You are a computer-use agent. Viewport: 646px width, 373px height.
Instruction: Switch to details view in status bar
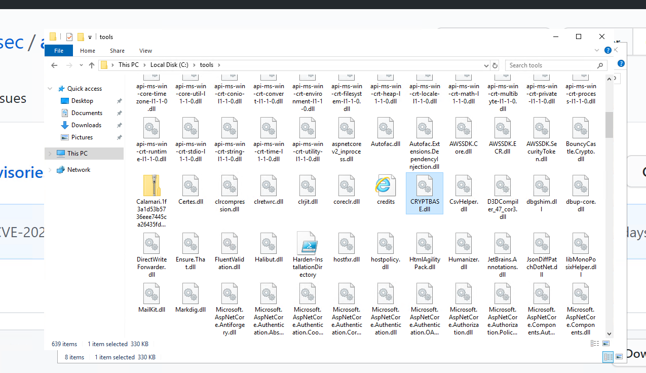pos(595,344)
